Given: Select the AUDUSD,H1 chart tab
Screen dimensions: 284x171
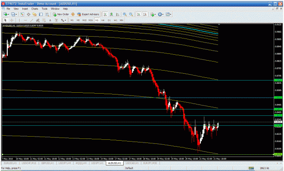Looking at the screenshot, I should 115,163.
